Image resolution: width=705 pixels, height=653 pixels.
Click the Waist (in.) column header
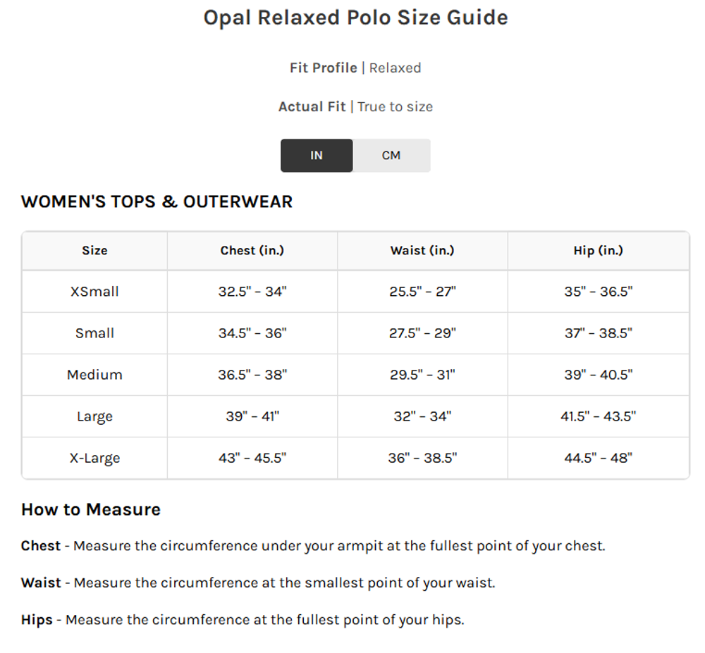point(422,251)
